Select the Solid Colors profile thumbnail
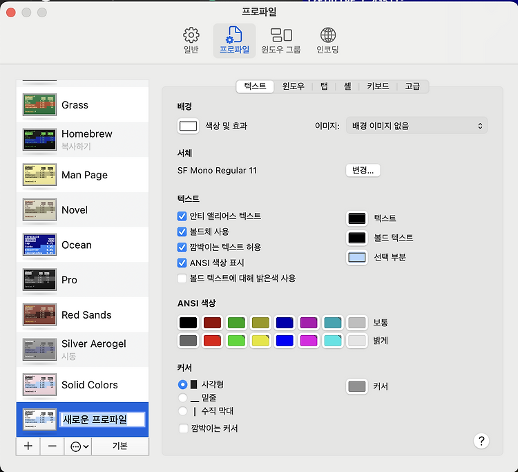This screenshot has width=518, height=472. point(39,385)
